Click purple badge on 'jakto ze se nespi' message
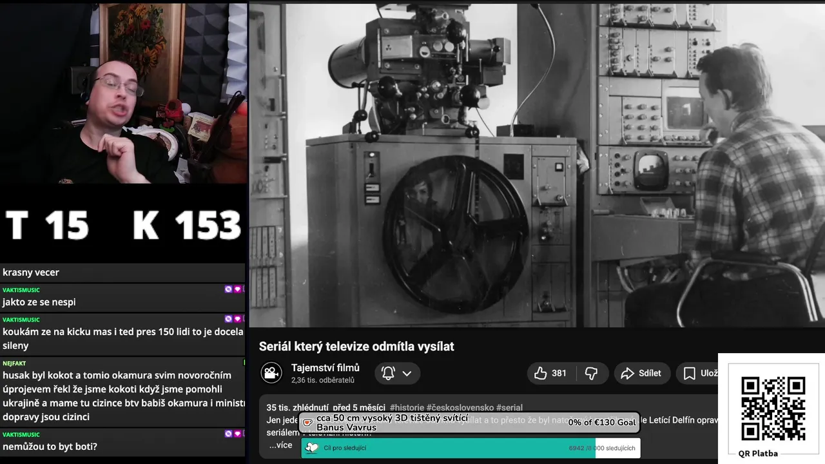This screenshot has width=825, height=464. [228, 289]
